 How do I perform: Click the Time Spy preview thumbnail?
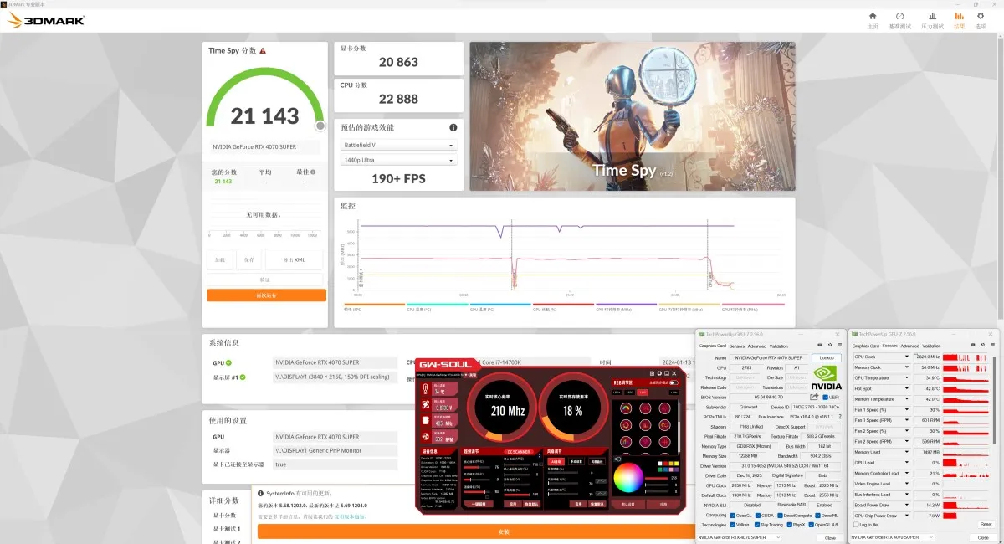(632, 116)
